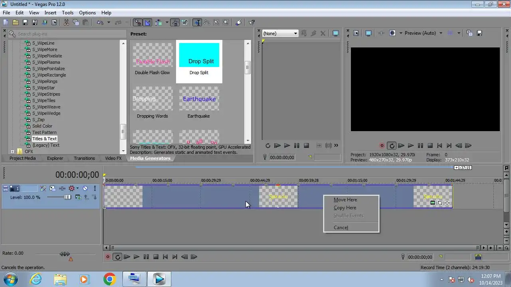This screenshot has width=511, height=287.
Task: Open the Tools menu
Action: pyautogui.click(x=68, y=13)
